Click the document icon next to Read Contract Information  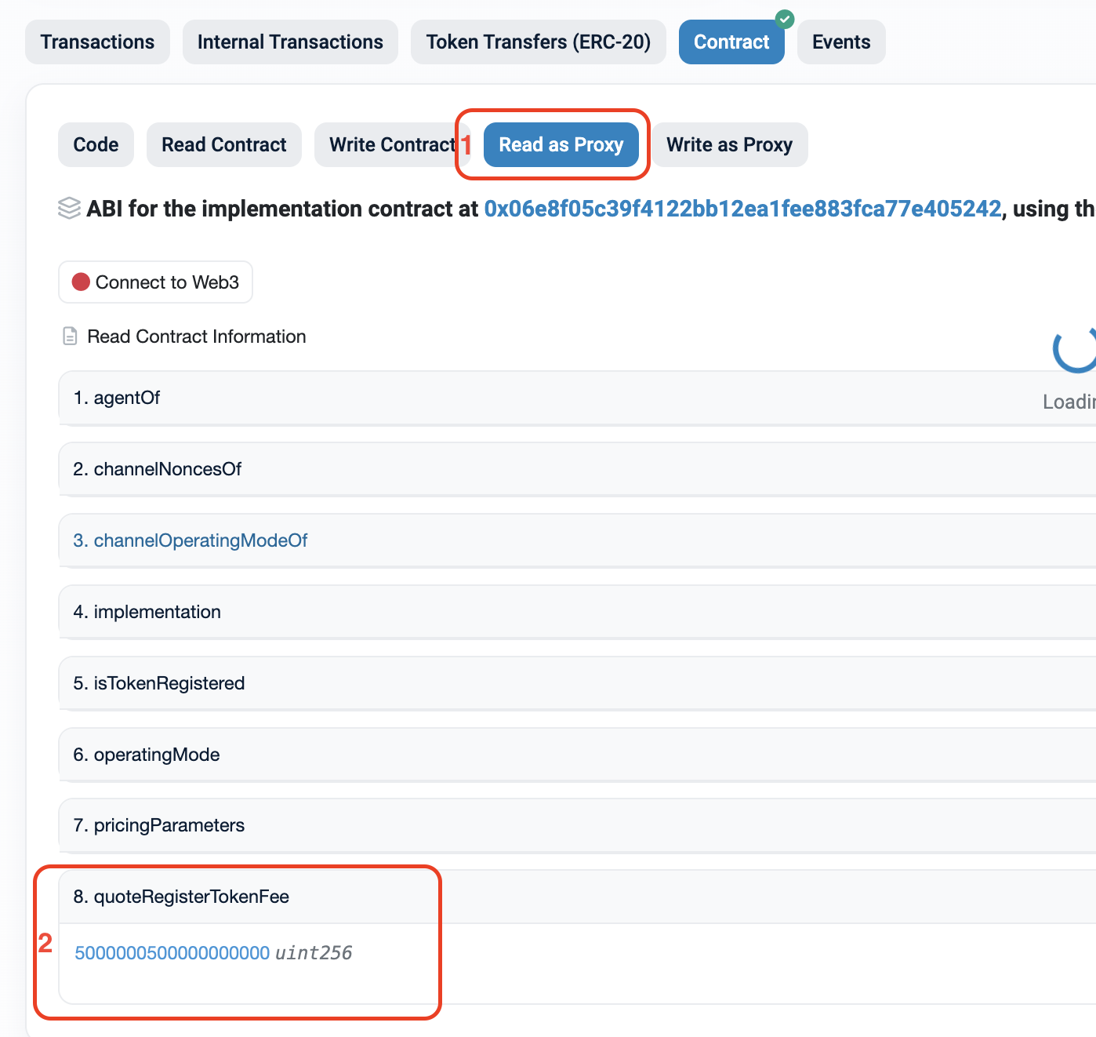click(x=70, y=337)
